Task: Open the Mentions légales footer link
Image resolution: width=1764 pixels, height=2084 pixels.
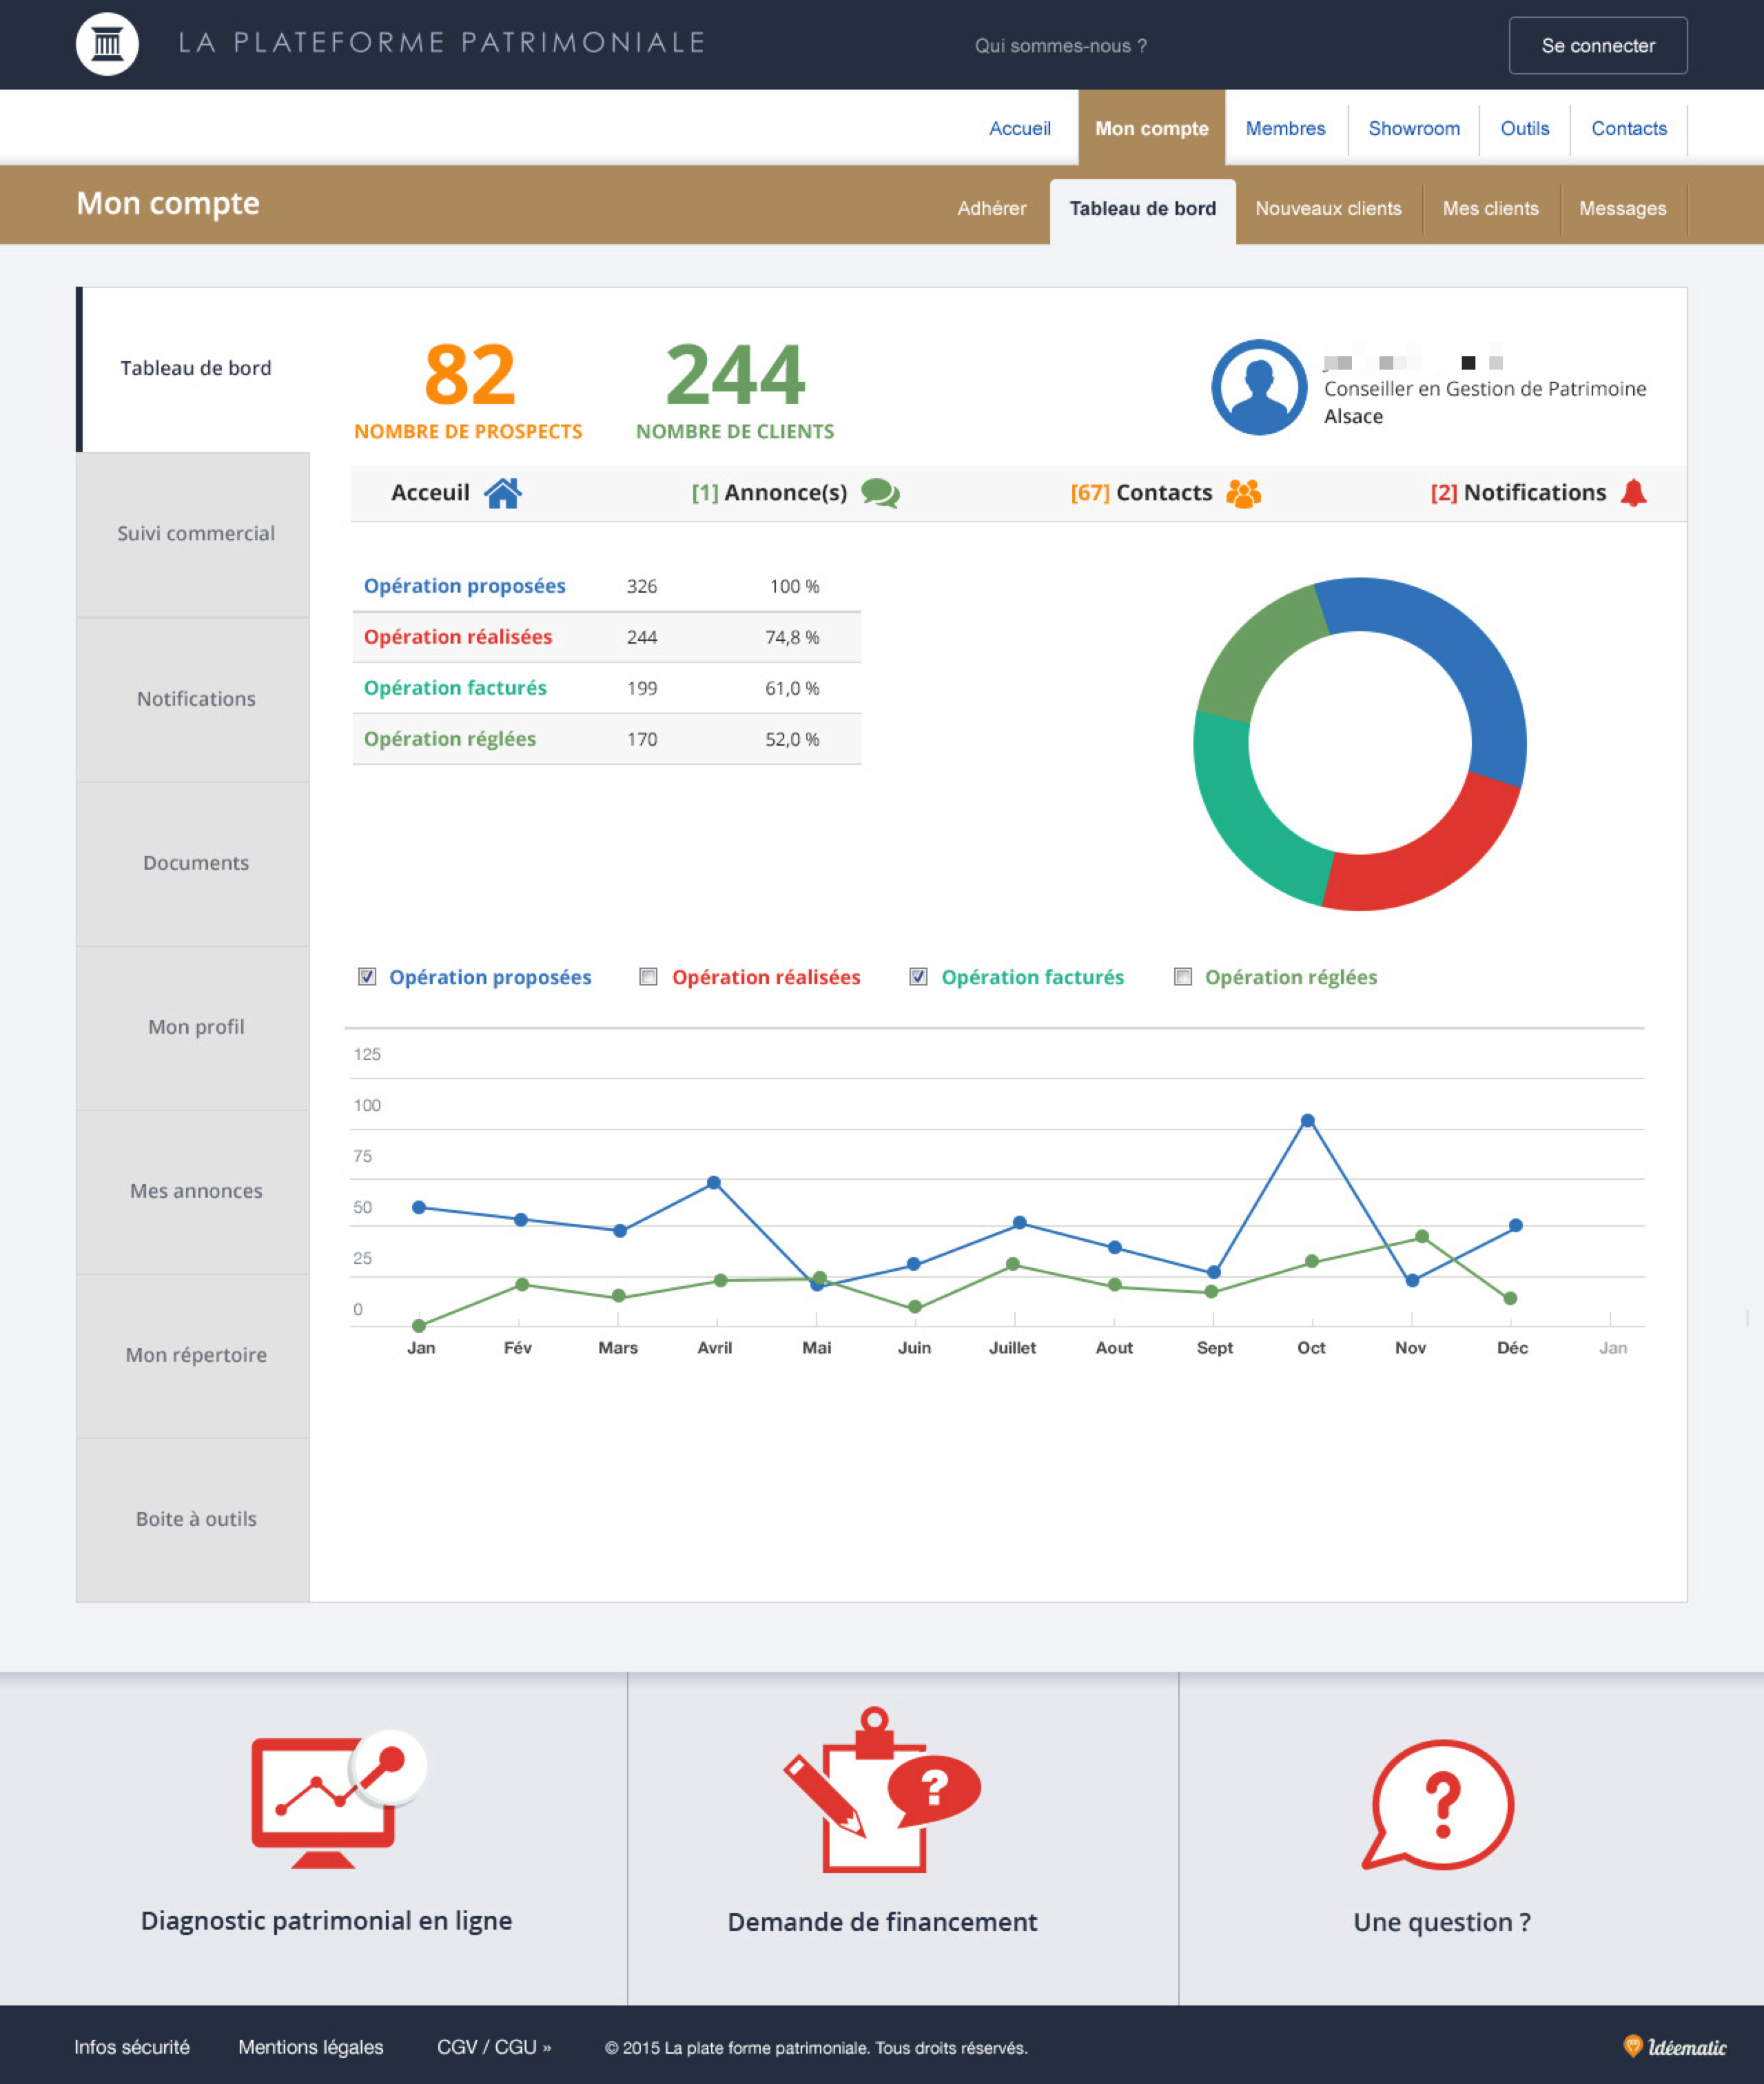Action: (x=311, y=2047)
